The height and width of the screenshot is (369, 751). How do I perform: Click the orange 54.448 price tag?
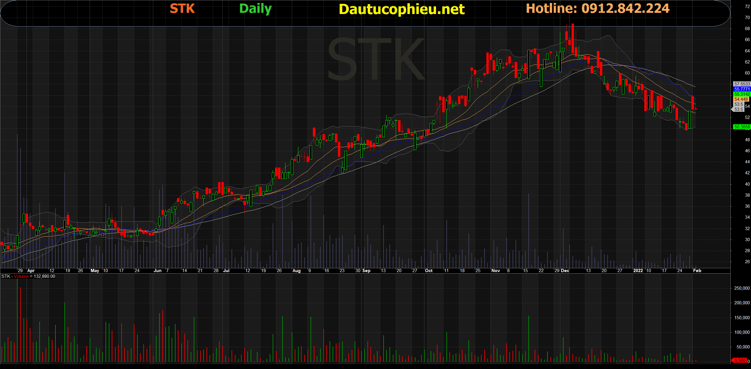[741, 99]
